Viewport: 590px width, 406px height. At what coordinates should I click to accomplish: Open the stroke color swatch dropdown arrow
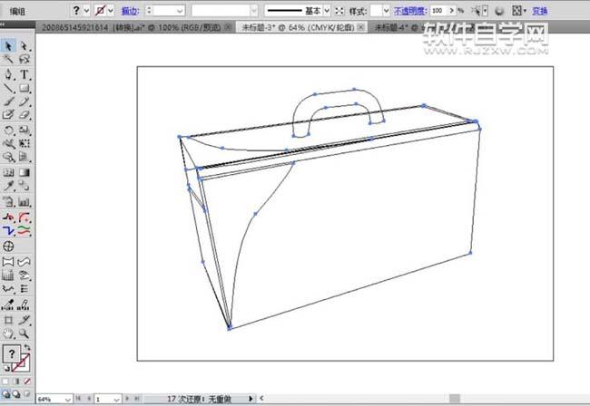pos(111,11)
